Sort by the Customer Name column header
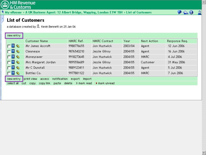This screenshot has width=206, height=155. tap(37, 41)
